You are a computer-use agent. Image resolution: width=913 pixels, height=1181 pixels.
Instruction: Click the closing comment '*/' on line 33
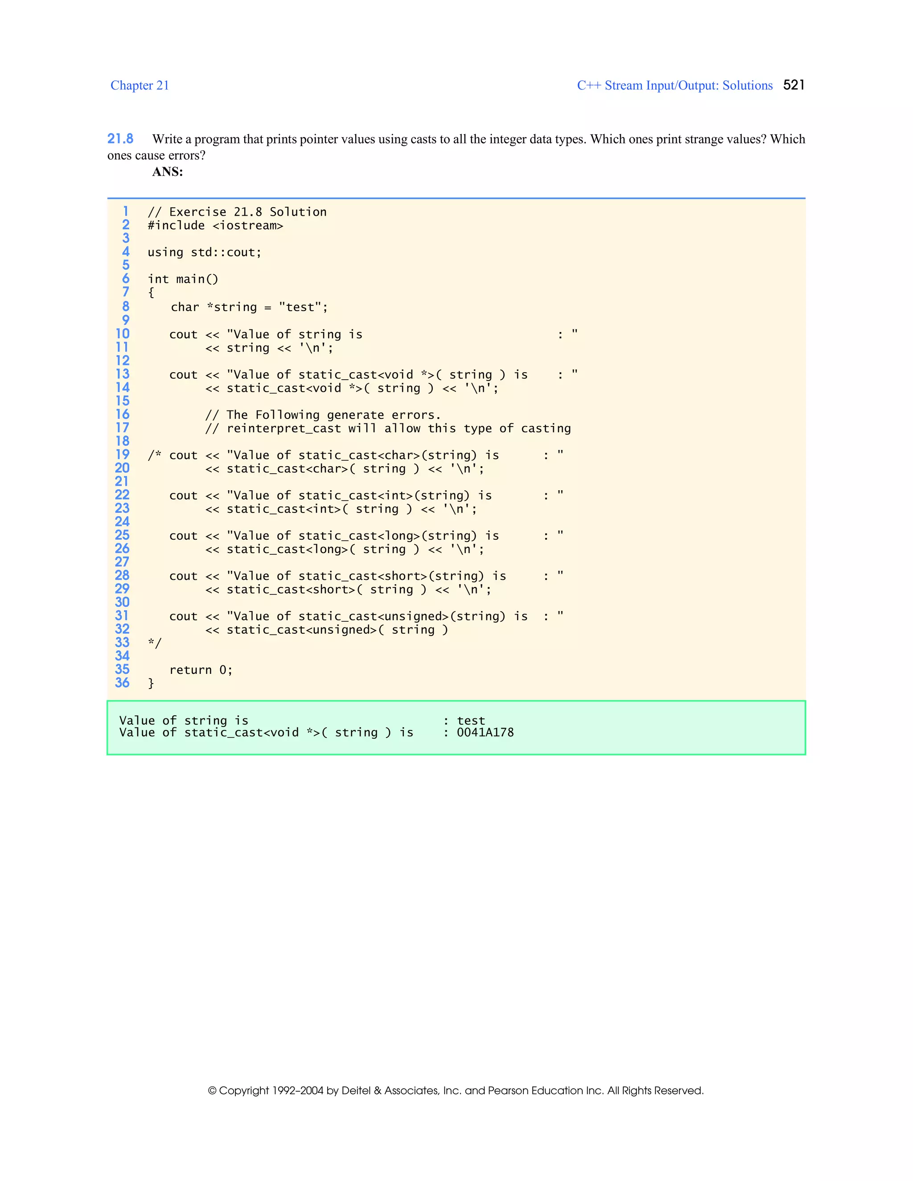coord(155,643)
